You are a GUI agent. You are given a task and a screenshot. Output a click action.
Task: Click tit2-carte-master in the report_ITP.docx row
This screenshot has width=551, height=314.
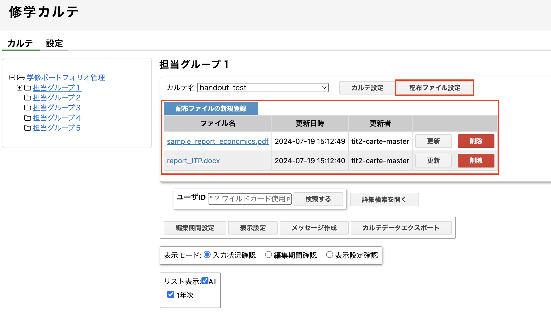tap(380, 161)
